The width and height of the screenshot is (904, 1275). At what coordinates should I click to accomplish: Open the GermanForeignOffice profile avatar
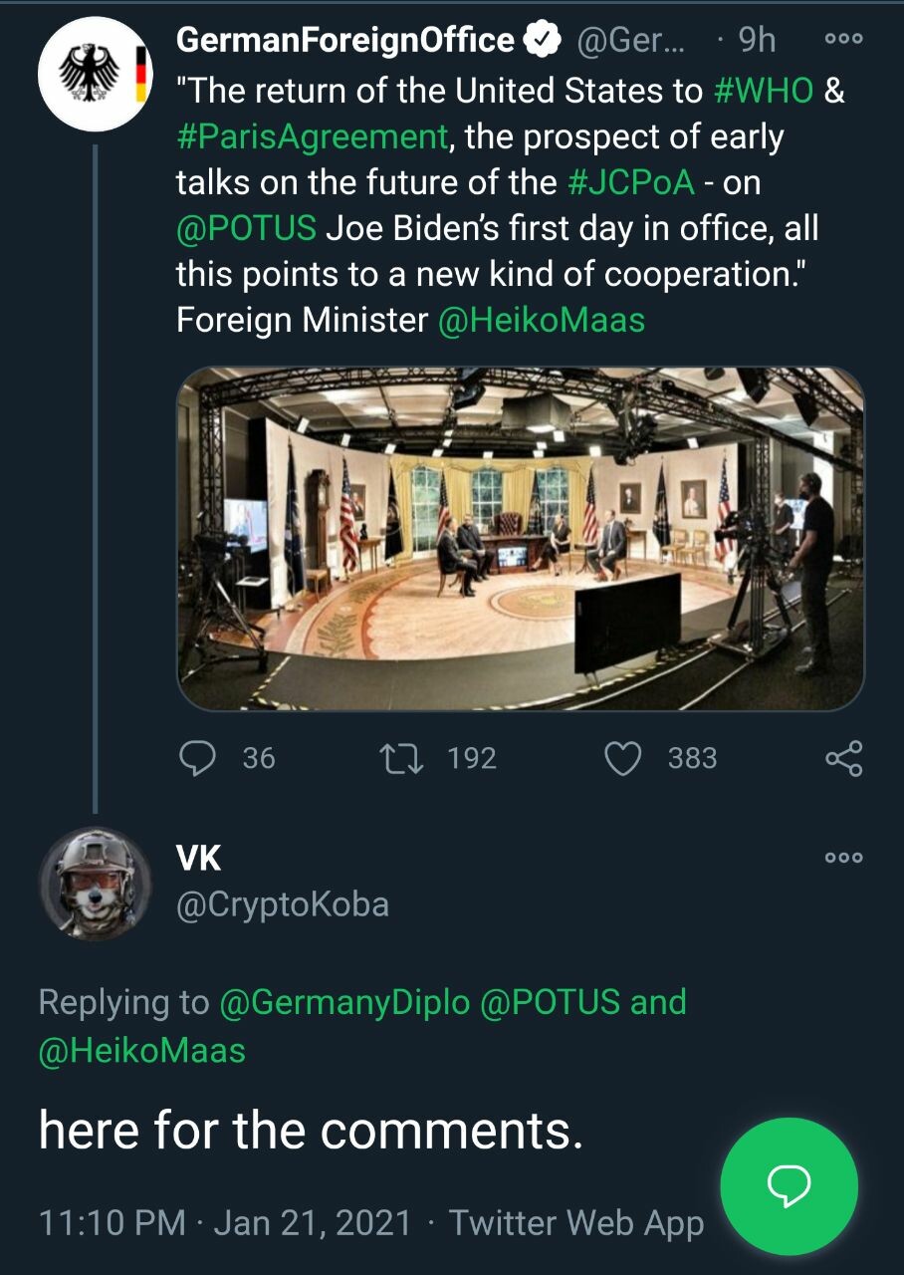[94, 74]
